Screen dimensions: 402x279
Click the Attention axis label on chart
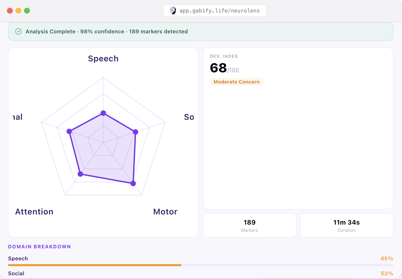click(x=34, y=212)
